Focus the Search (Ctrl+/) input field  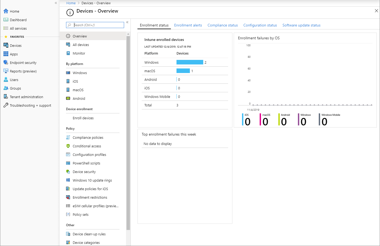[95, 25]
